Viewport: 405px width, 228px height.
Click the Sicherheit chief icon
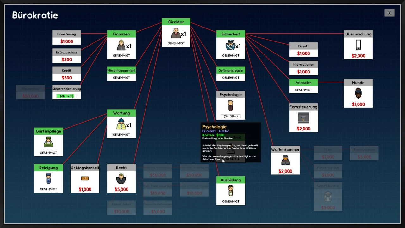pos(230,46)
